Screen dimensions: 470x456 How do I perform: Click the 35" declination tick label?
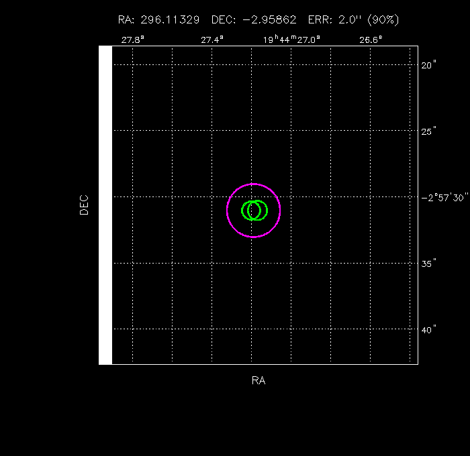click(428, 263)
